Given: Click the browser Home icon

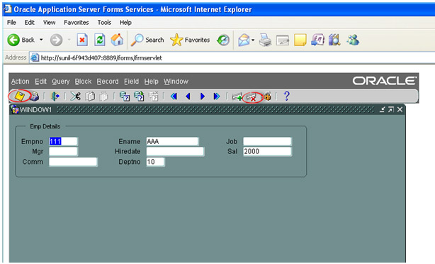Looking at the screenshot, I should pyautogui.click(x=117, y=40).
